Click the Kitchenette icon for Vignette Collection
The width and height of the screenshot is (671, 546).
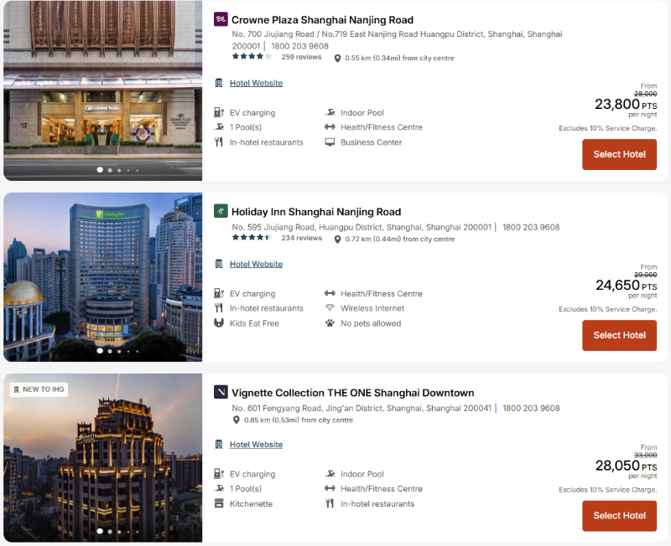click(219, 503)
